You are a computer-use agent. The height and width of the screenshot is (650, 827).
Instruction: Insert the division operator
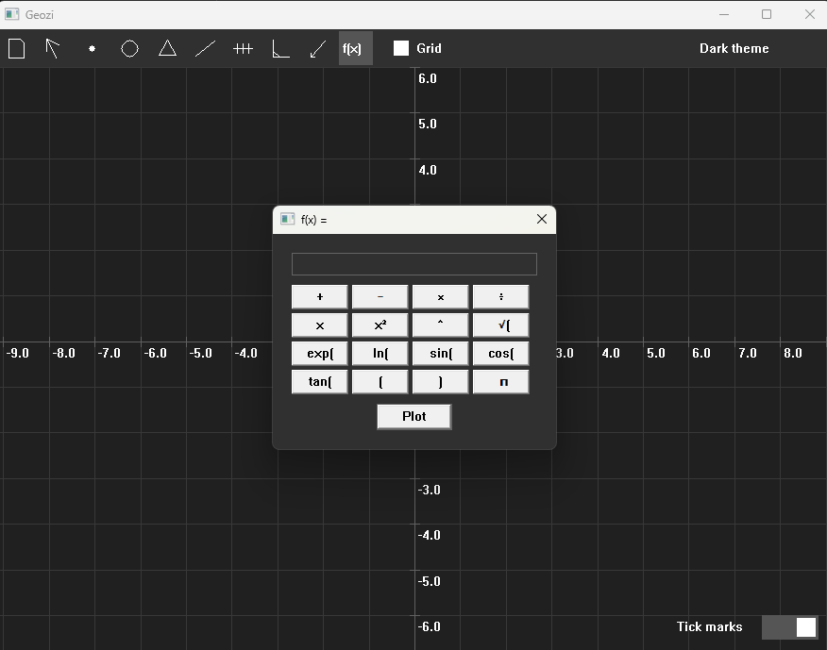[500, 297]
